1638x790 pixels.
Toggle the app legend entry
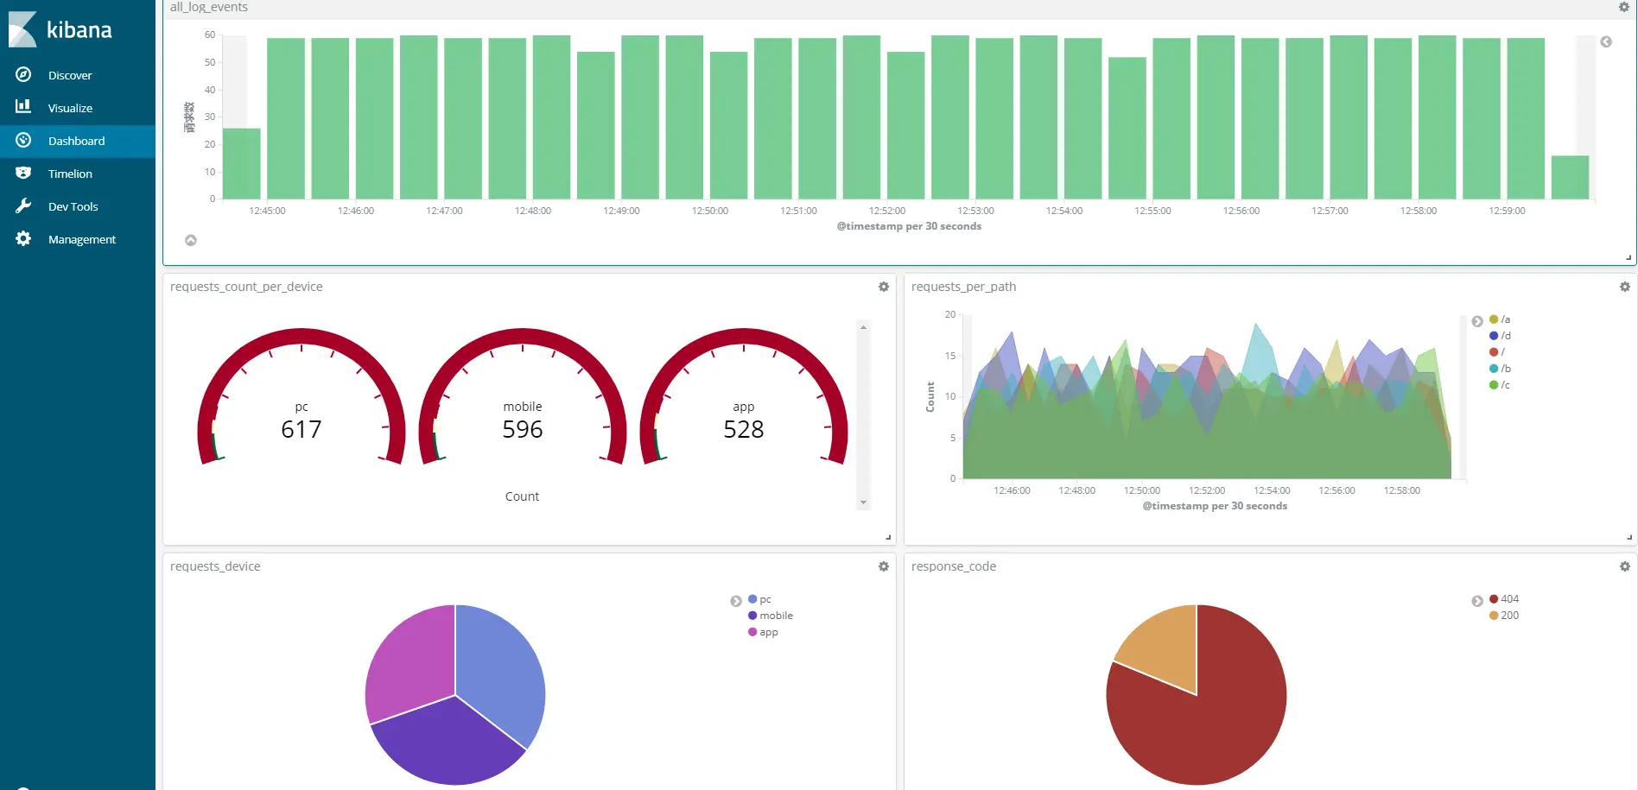[763, 632]
